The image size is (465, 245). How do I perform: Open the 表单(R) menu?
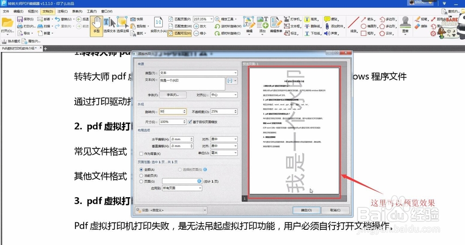77,11
